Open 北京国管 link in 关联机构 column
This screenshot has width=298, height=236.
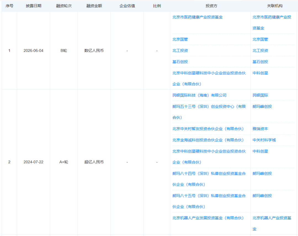coord(260,39)
